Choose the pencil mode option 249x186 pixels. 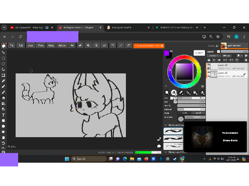coord(198,113)
